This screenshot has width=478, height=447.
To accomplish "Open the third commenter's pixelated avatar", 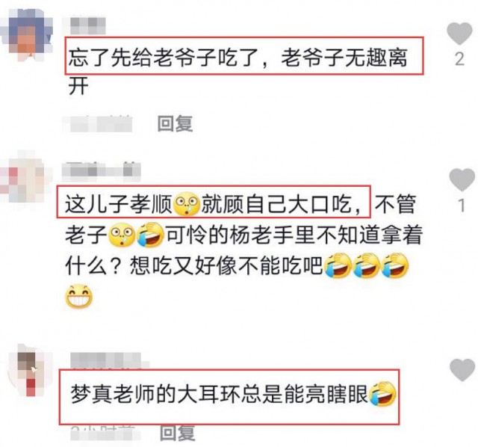I will click(29, 371).
